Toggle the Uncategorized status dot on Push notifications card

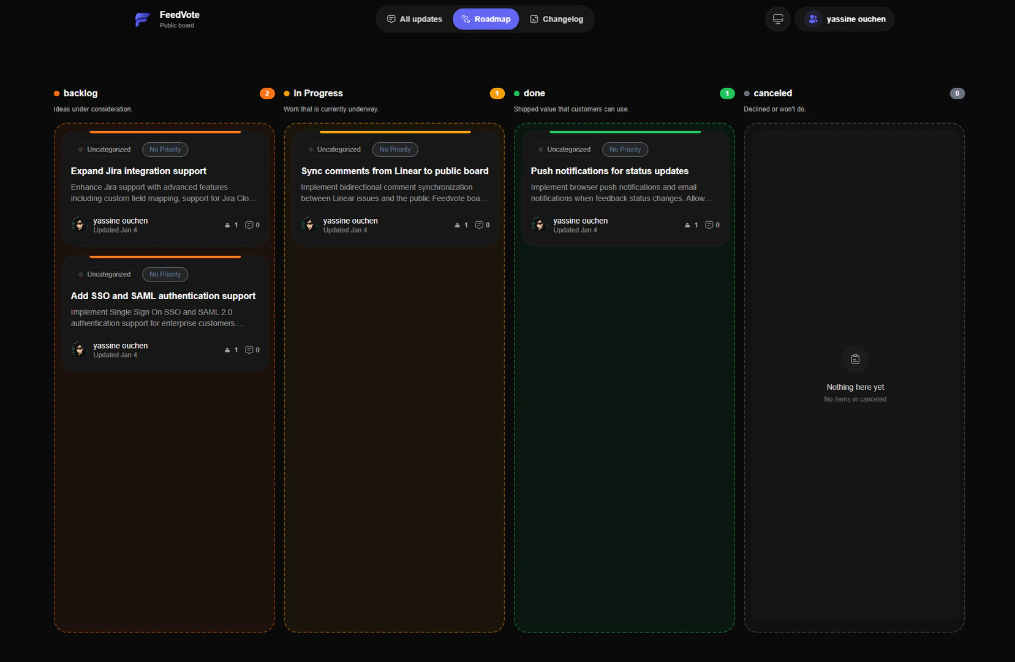pyautogui.click(x=540, y=150)
